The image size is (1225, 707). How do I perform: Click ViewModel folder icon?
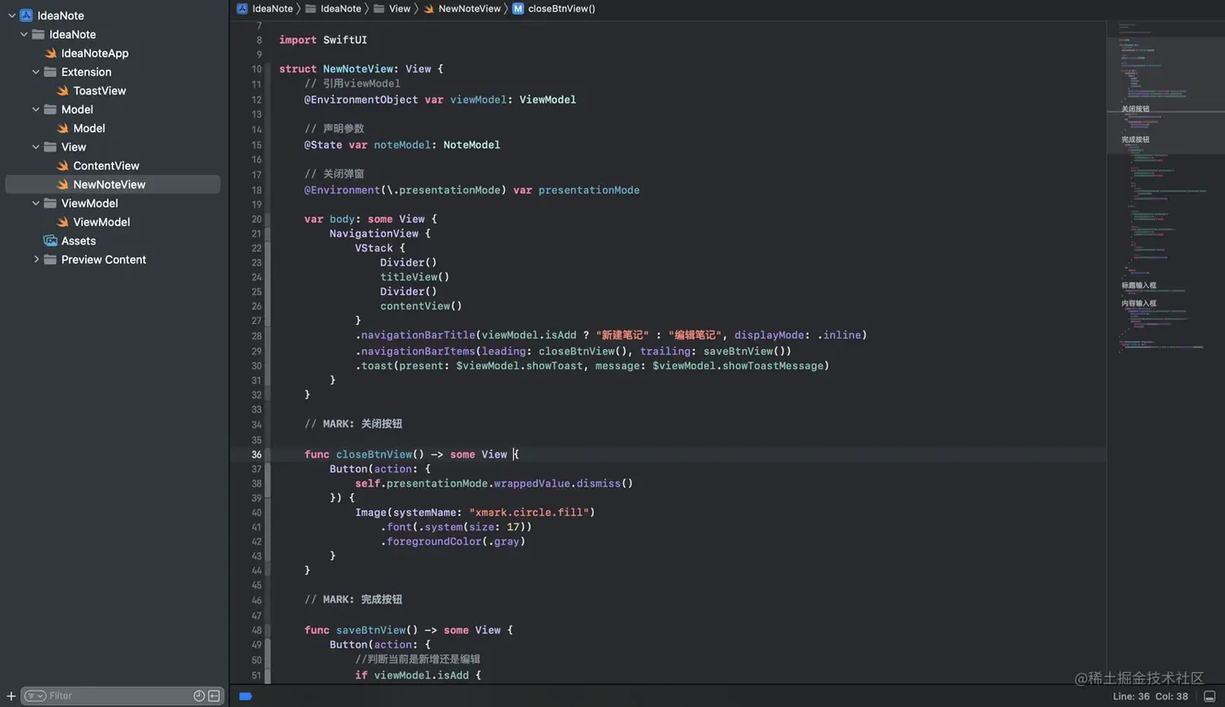click(x=50, y=203)
